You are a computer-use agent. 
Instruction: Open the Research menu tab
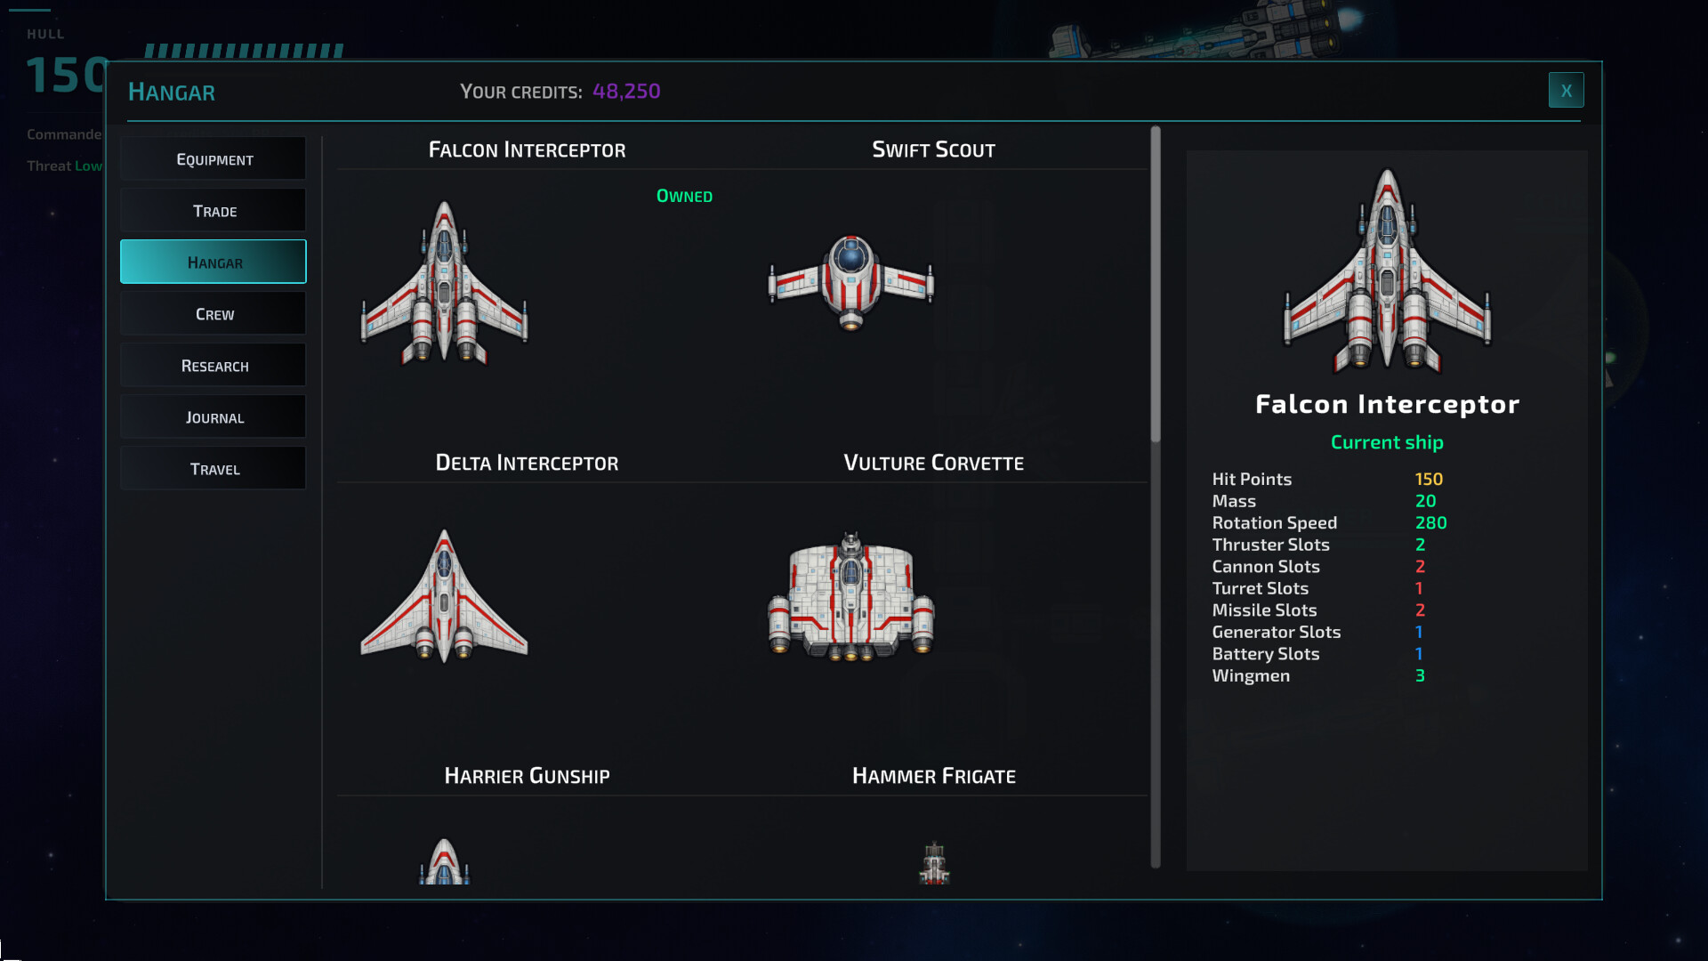click(213, 366)
